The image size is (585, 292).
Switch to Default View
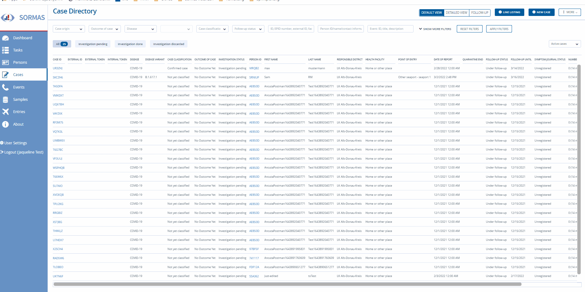(432, 13)
